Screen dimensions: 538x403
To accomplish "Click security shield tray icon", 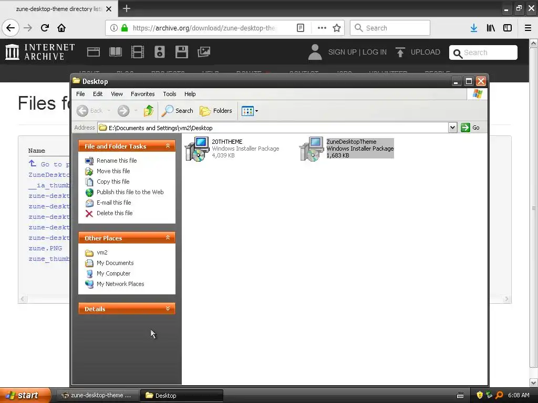I will (x=479, y=395).
